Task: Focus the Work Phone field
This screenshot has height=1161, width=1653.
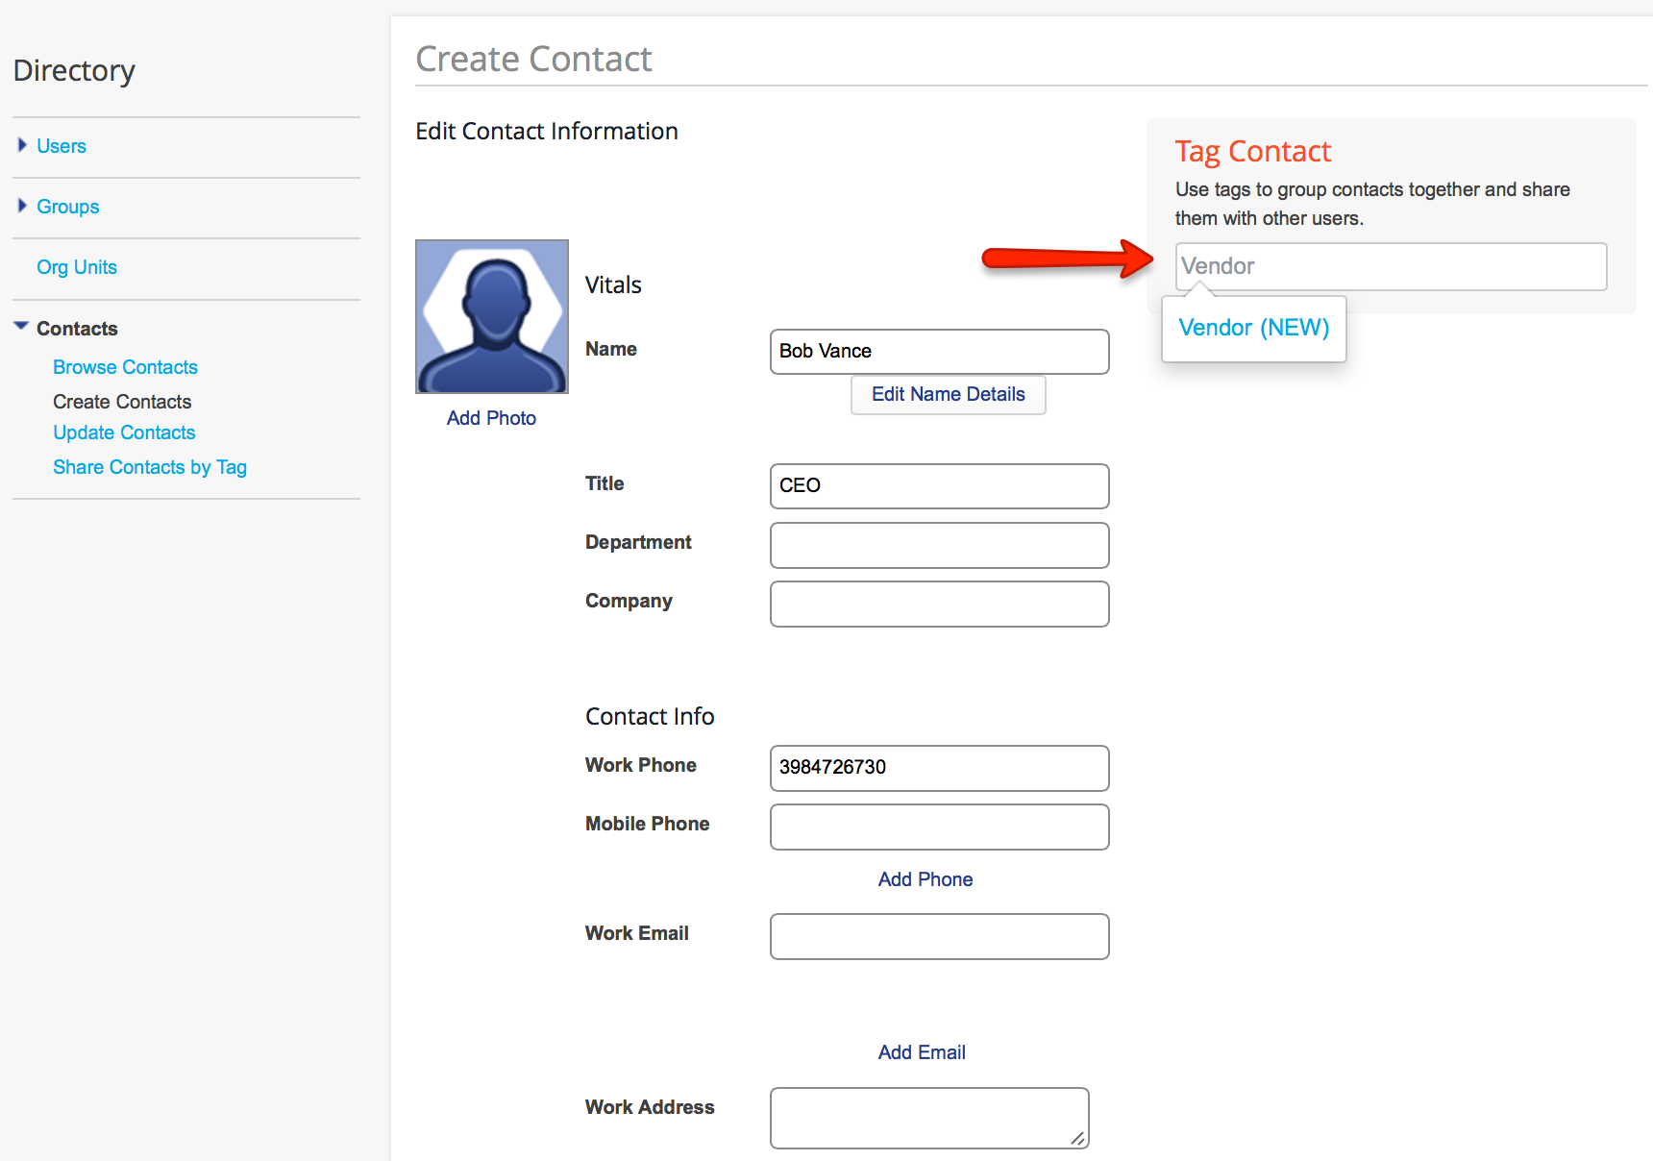Action: coord(940,768)
